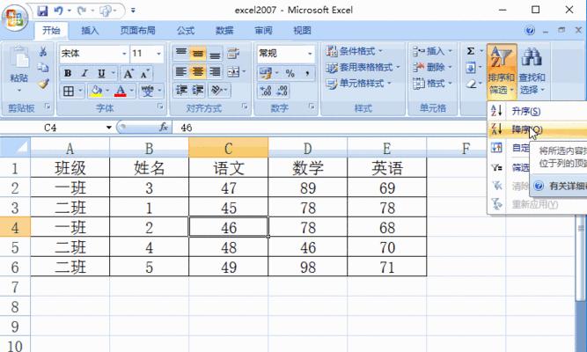Viewport: 587px width, 352px height.
Task: Open 条件格式 conditional formatting
Action: pos(354,51)
